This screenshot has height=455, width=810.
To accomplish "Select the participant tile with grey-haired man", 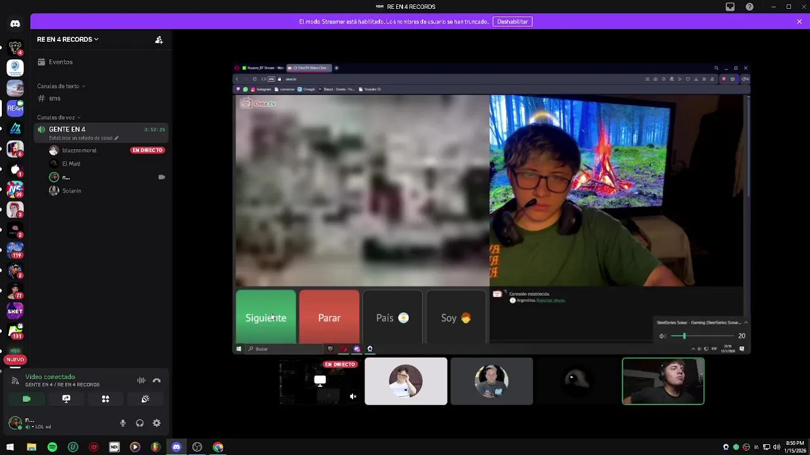I will 492,381.
